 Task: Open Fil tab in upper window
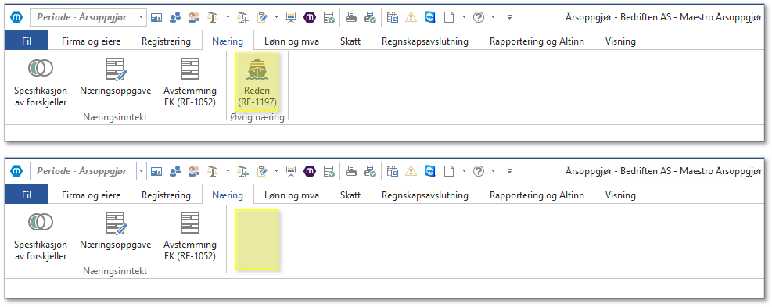coord(27,41)
